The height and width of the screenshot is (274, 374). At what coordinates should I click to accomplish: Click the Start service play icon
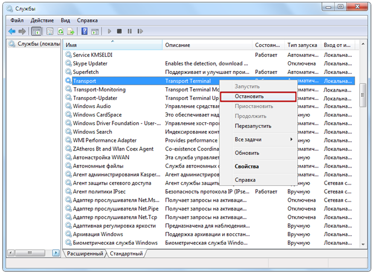[x=110, y=31]
